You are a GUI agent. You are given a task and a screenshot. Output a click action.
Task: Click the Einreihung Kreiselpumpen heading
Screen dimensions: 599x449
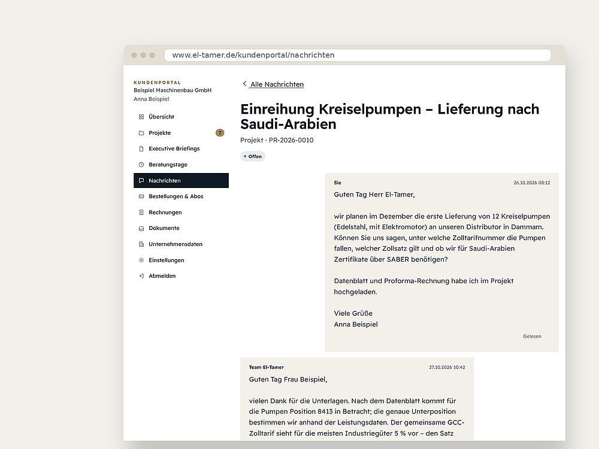390,117
